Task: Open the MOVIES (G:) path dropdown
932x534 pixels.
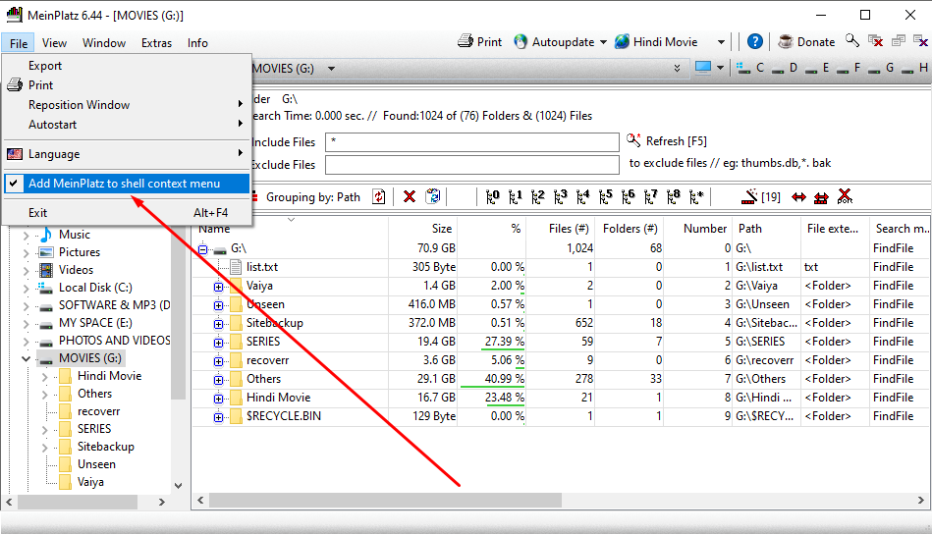Action: [x=331, y=69]
